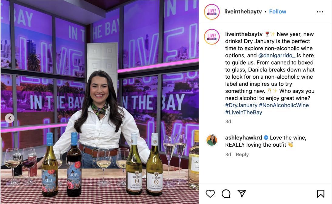Screen dimensions: 332x204
Task: Like the post with the heart icon
Action: [210, 194]
